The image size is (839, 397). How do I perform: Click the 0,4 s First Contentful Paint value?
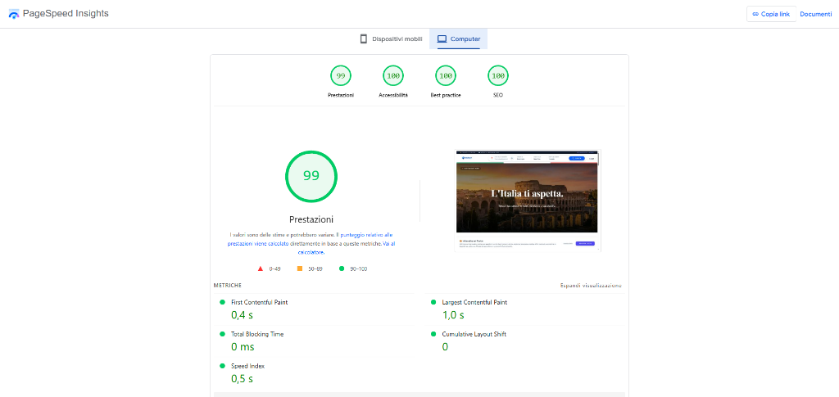click(x=242, y=315)
